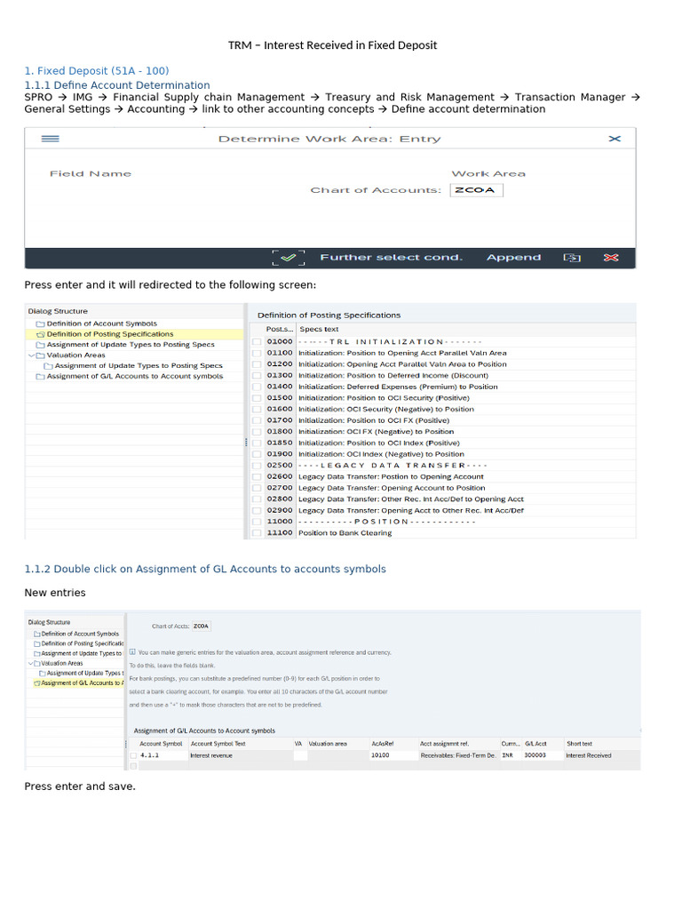The height and width of the screenshot is (910, 682).
Task: Tick checkbox for posting spec 01500
Action: [x=257, y=398]
